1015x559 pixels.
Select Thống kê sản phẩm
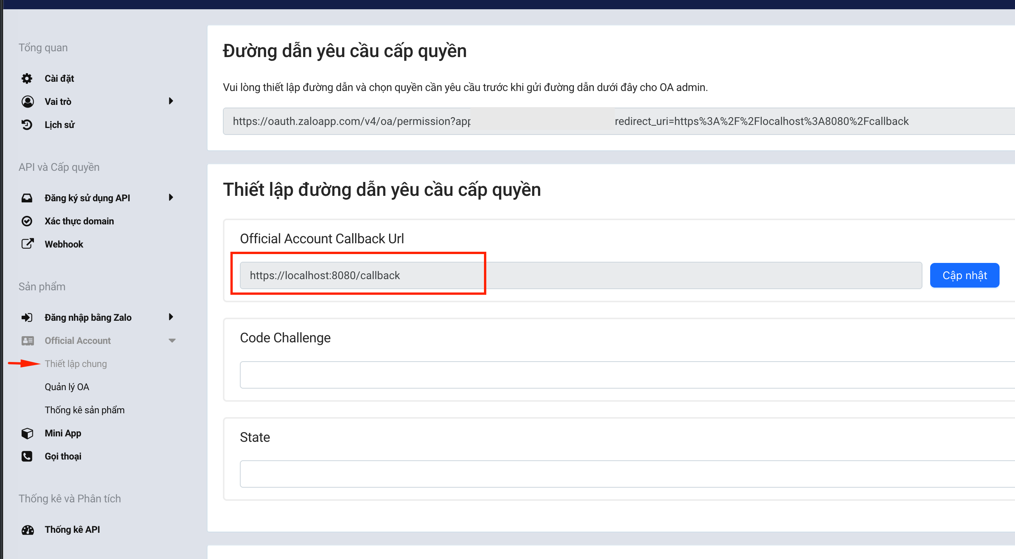point(85,410)
